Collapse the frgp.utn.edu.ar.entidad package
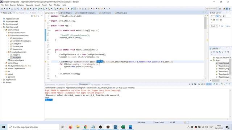 7,35
